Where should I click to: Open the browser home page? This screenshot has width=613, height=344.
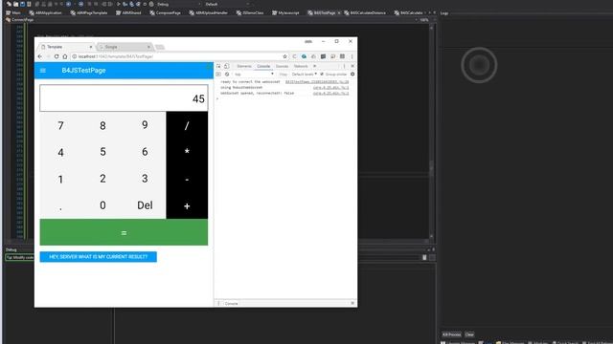(65, 56)
